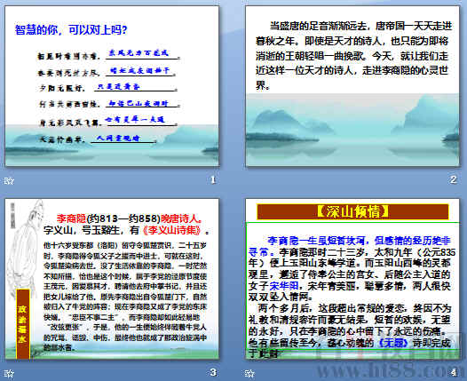
Task: Click the 【深山倾情】 brown banner heading
Action: pos(352,211)
